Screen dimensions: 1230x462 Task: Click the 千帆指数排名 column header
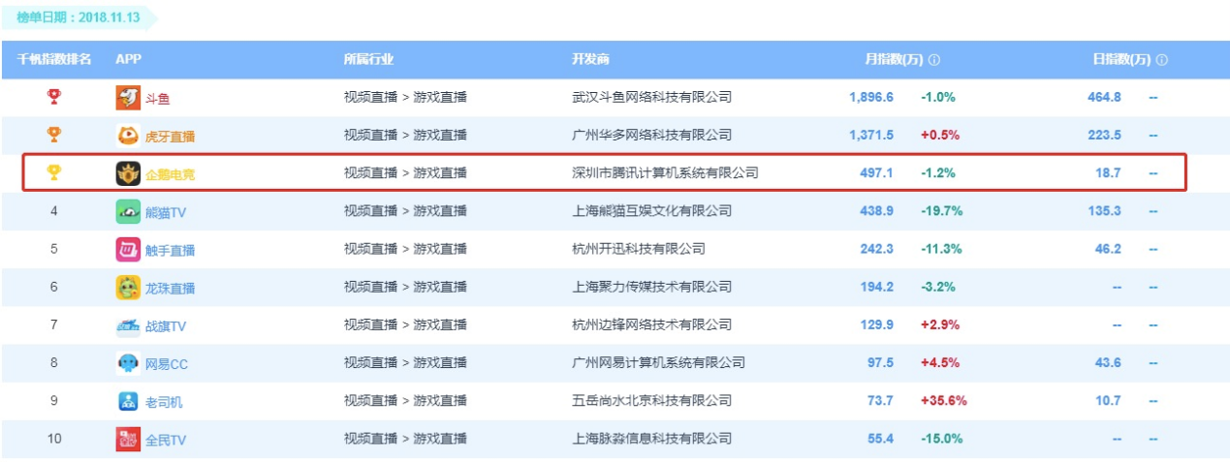[54, 59]
